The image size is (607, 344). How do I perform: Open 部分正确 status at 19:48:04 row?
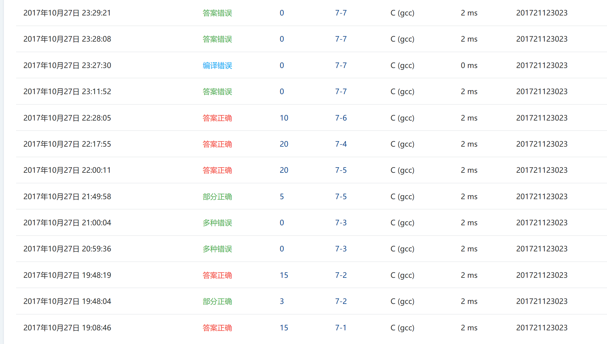pos(217,301)
